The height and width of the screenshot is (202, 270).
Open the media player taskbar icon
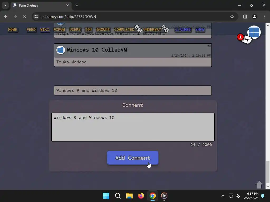(164, 196)
